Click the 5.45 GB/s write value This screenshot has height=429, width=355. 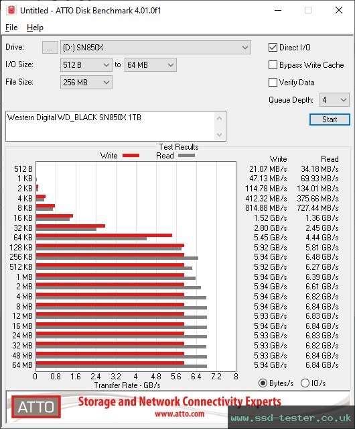click(x=271, y=238)
